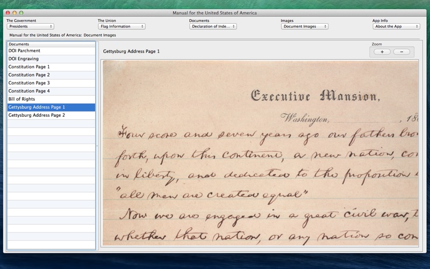Click the Documents column header
Image resolution: width=430 pixels, height=269 pixels.
coord(51,44)
